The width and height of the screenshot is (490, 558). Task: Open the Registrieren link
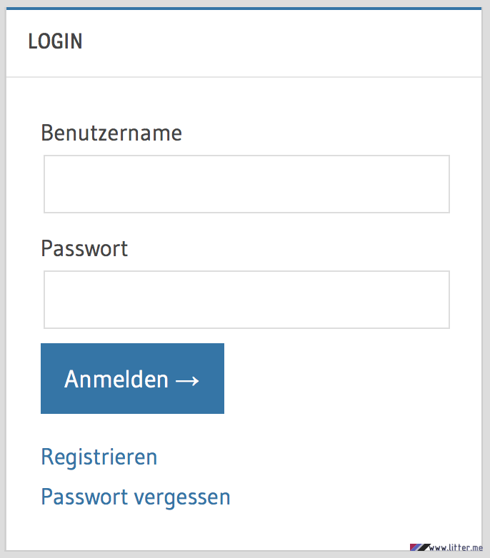pyautogui.click(x=99, y=457)
